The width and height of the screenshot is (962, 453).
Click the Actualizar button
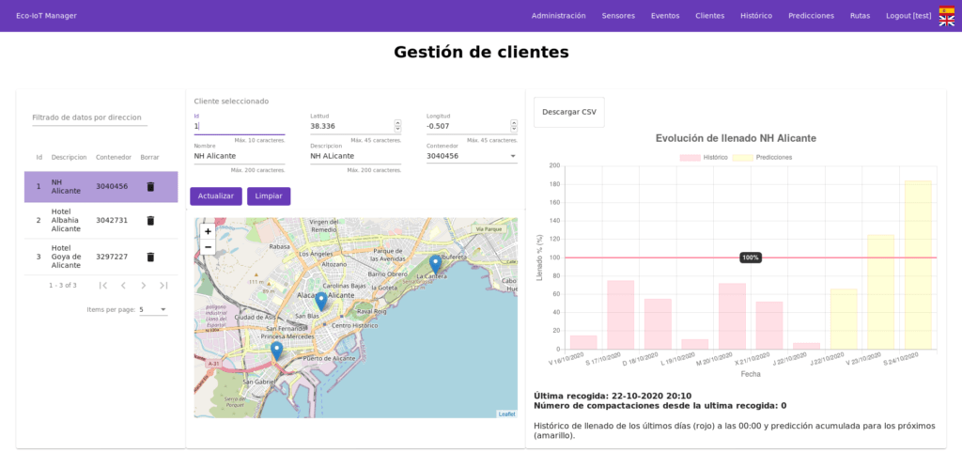216,196
